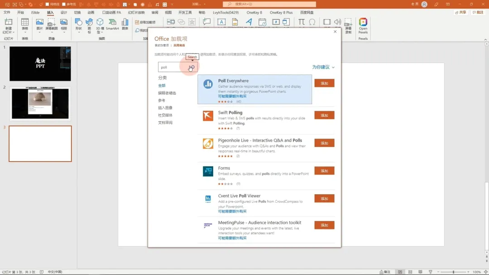Add the Swift Polling add-in
Image resolution: width=489 pixels, height=275 pixels.
[x=324, y=115]
